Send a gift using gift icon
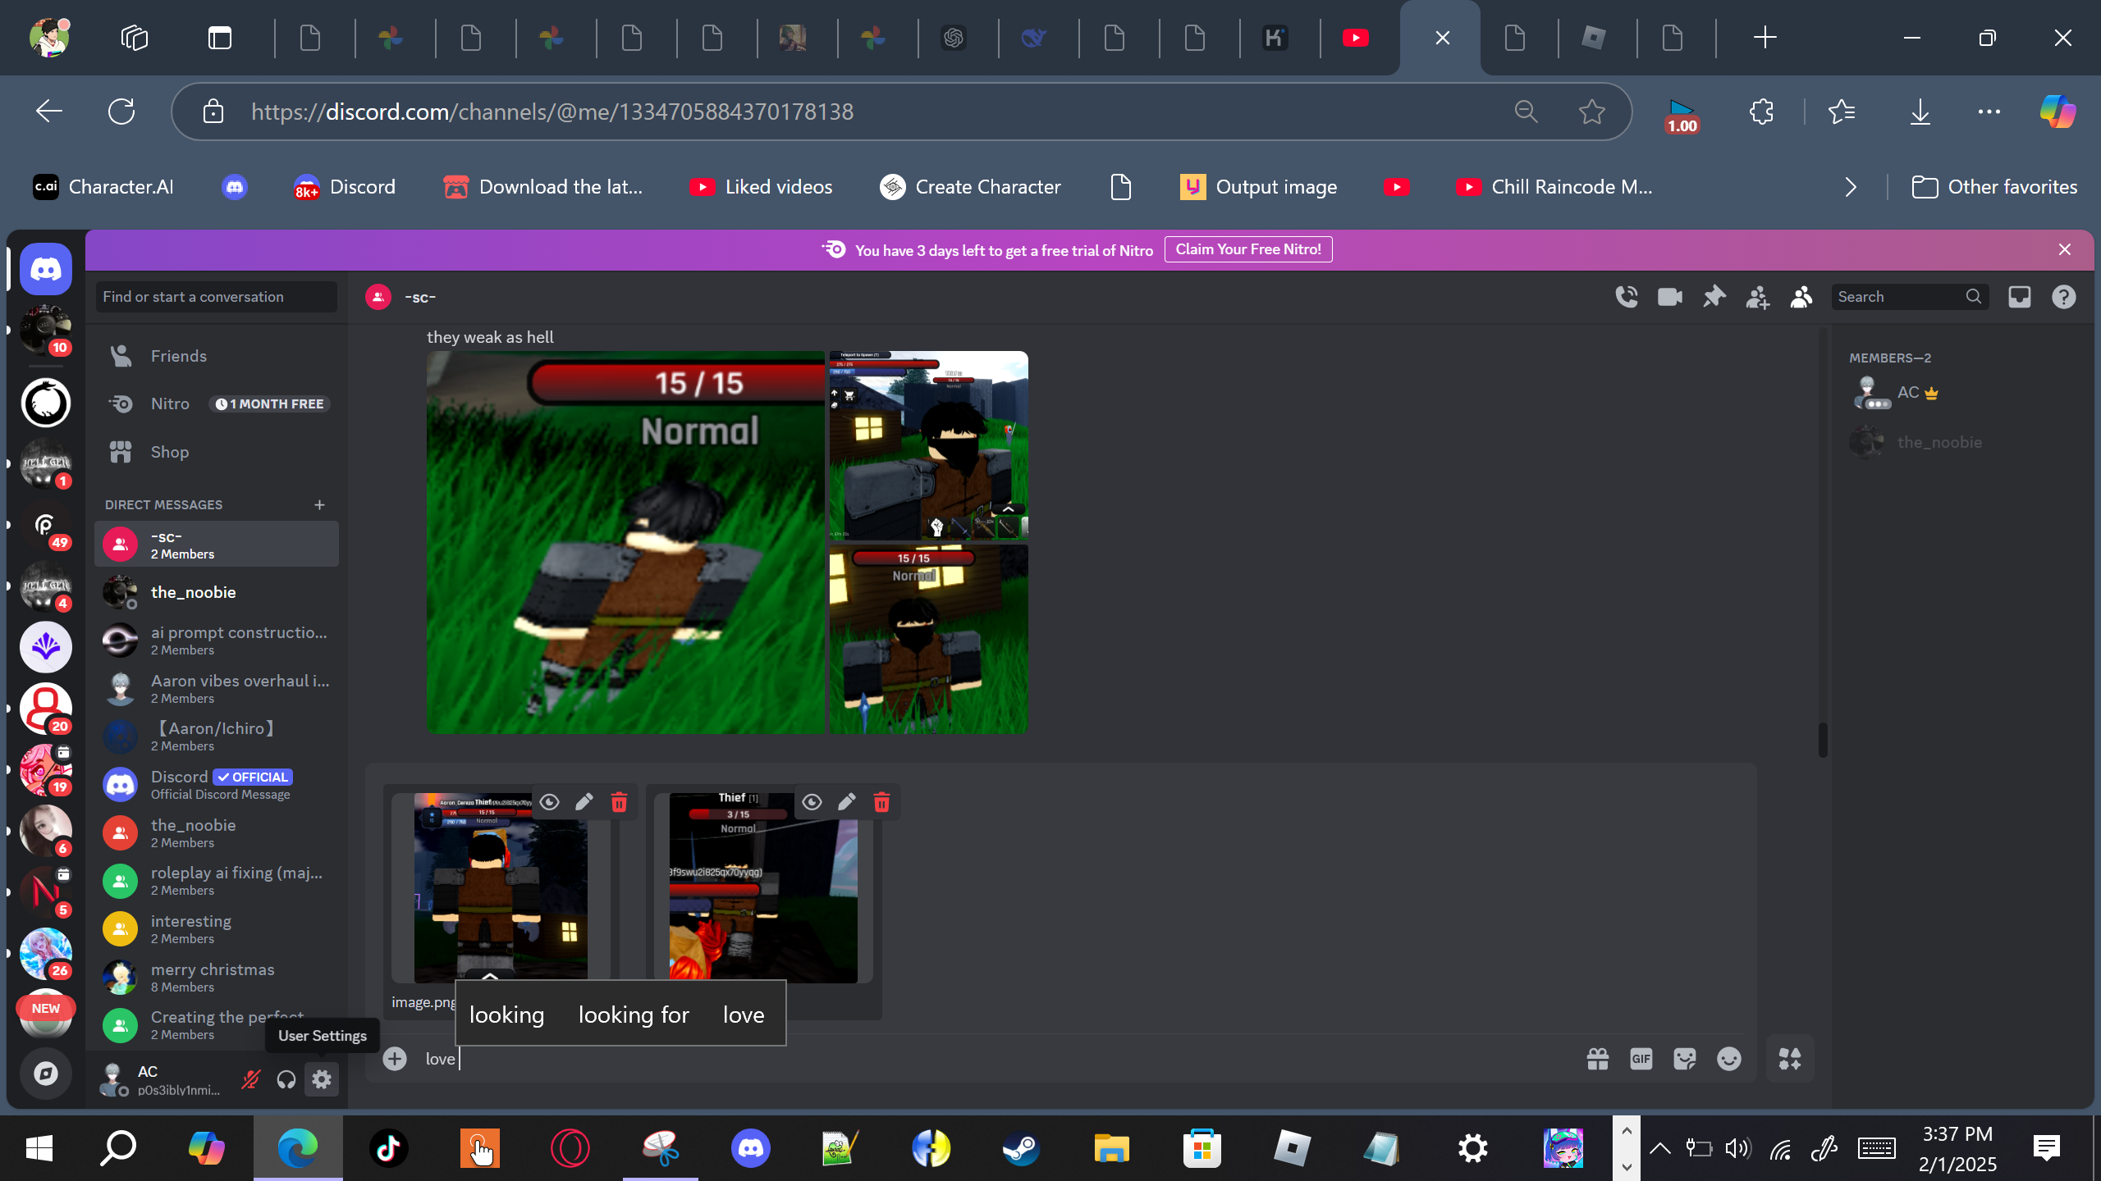2101x1181 pixels. pyautogui.click(x=1597, y=1059)
